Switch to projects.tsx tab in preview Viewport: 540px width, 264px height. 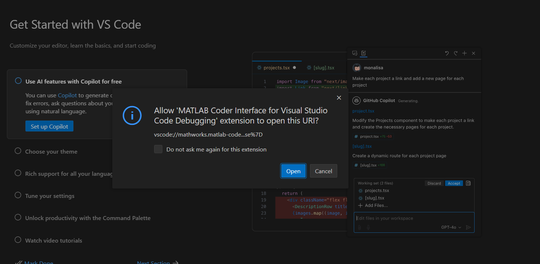pyautogui.click(x=277, y=68)
